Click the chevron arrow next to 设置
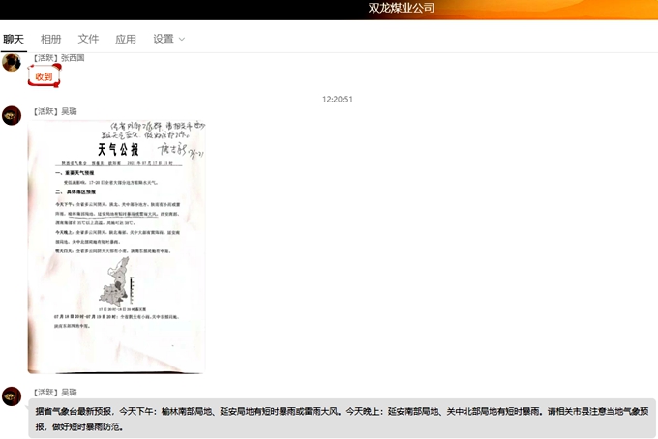658x439 pixels. click(x=182, y=40)
